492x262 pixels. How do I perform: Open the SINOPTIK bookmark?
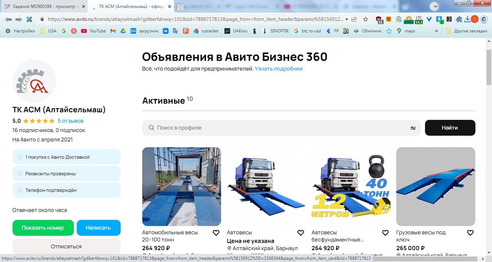(x=276, y=31)
